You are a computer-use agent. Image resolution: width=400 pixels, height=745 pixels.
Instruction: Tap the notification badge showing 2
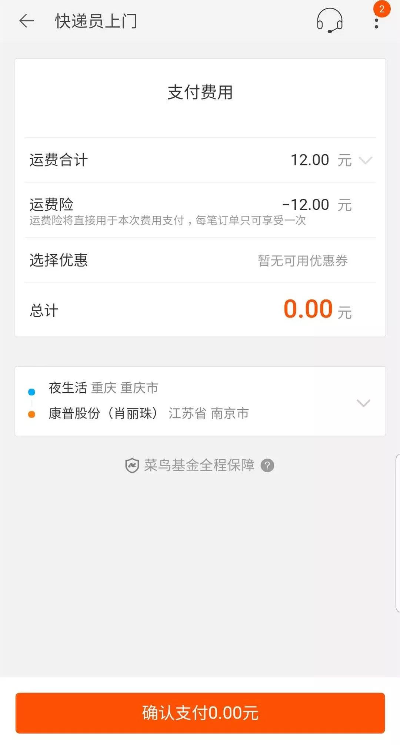pos(382,9)
